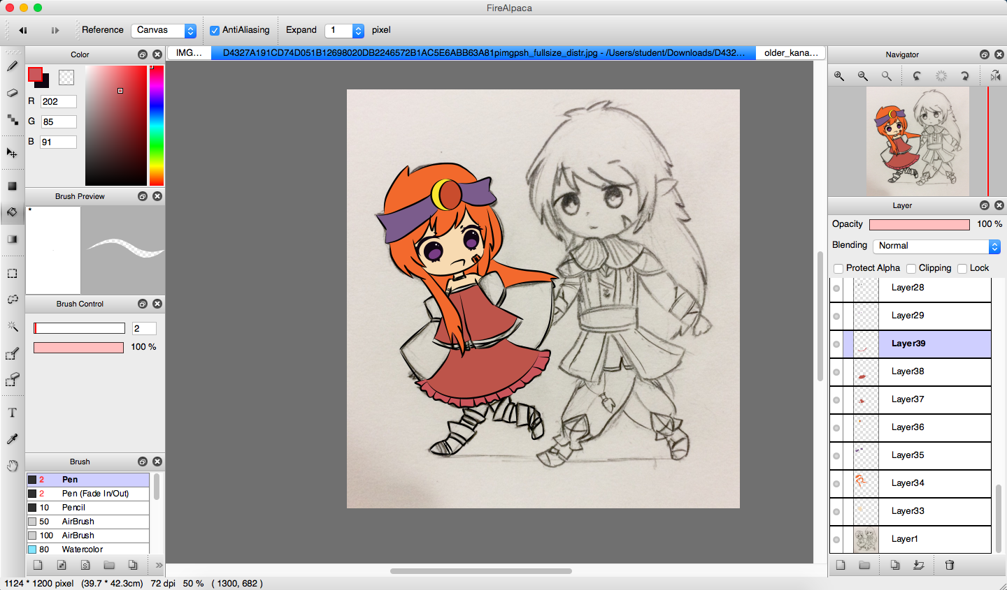Screen dimensions: 1007x590
Task: Select the Fill rectangle tool
Action: pyautogui.click(x=12, y=186)
